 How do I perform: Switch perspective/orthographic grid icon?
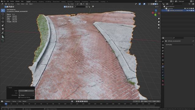[159, 28]
